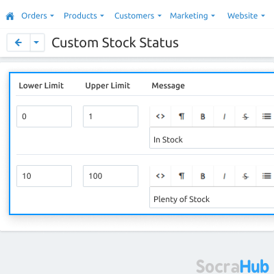Open the Website menu
Screen dimensions: 274x274
point(246,16)
